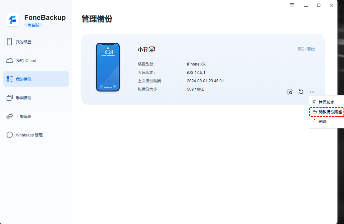Select 我的備份 sidebar item
Image resolution: width=344 pixels, height=224 pixels.
[x=36, y=79]
